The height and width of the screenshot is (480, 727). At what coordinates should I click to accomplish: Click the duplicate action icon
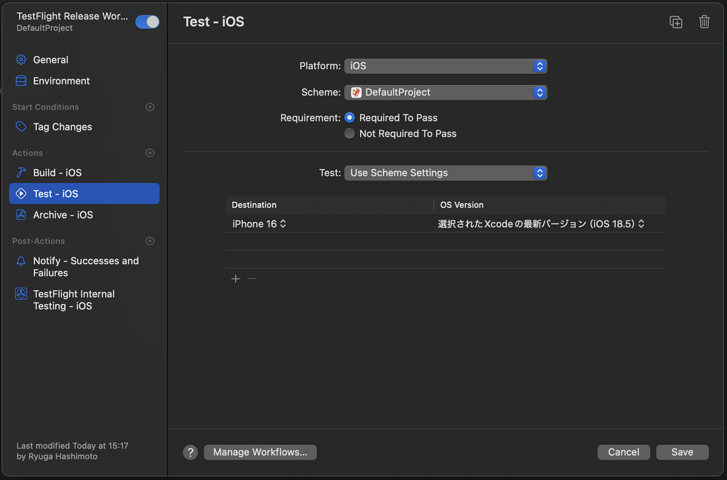(676, 22)
